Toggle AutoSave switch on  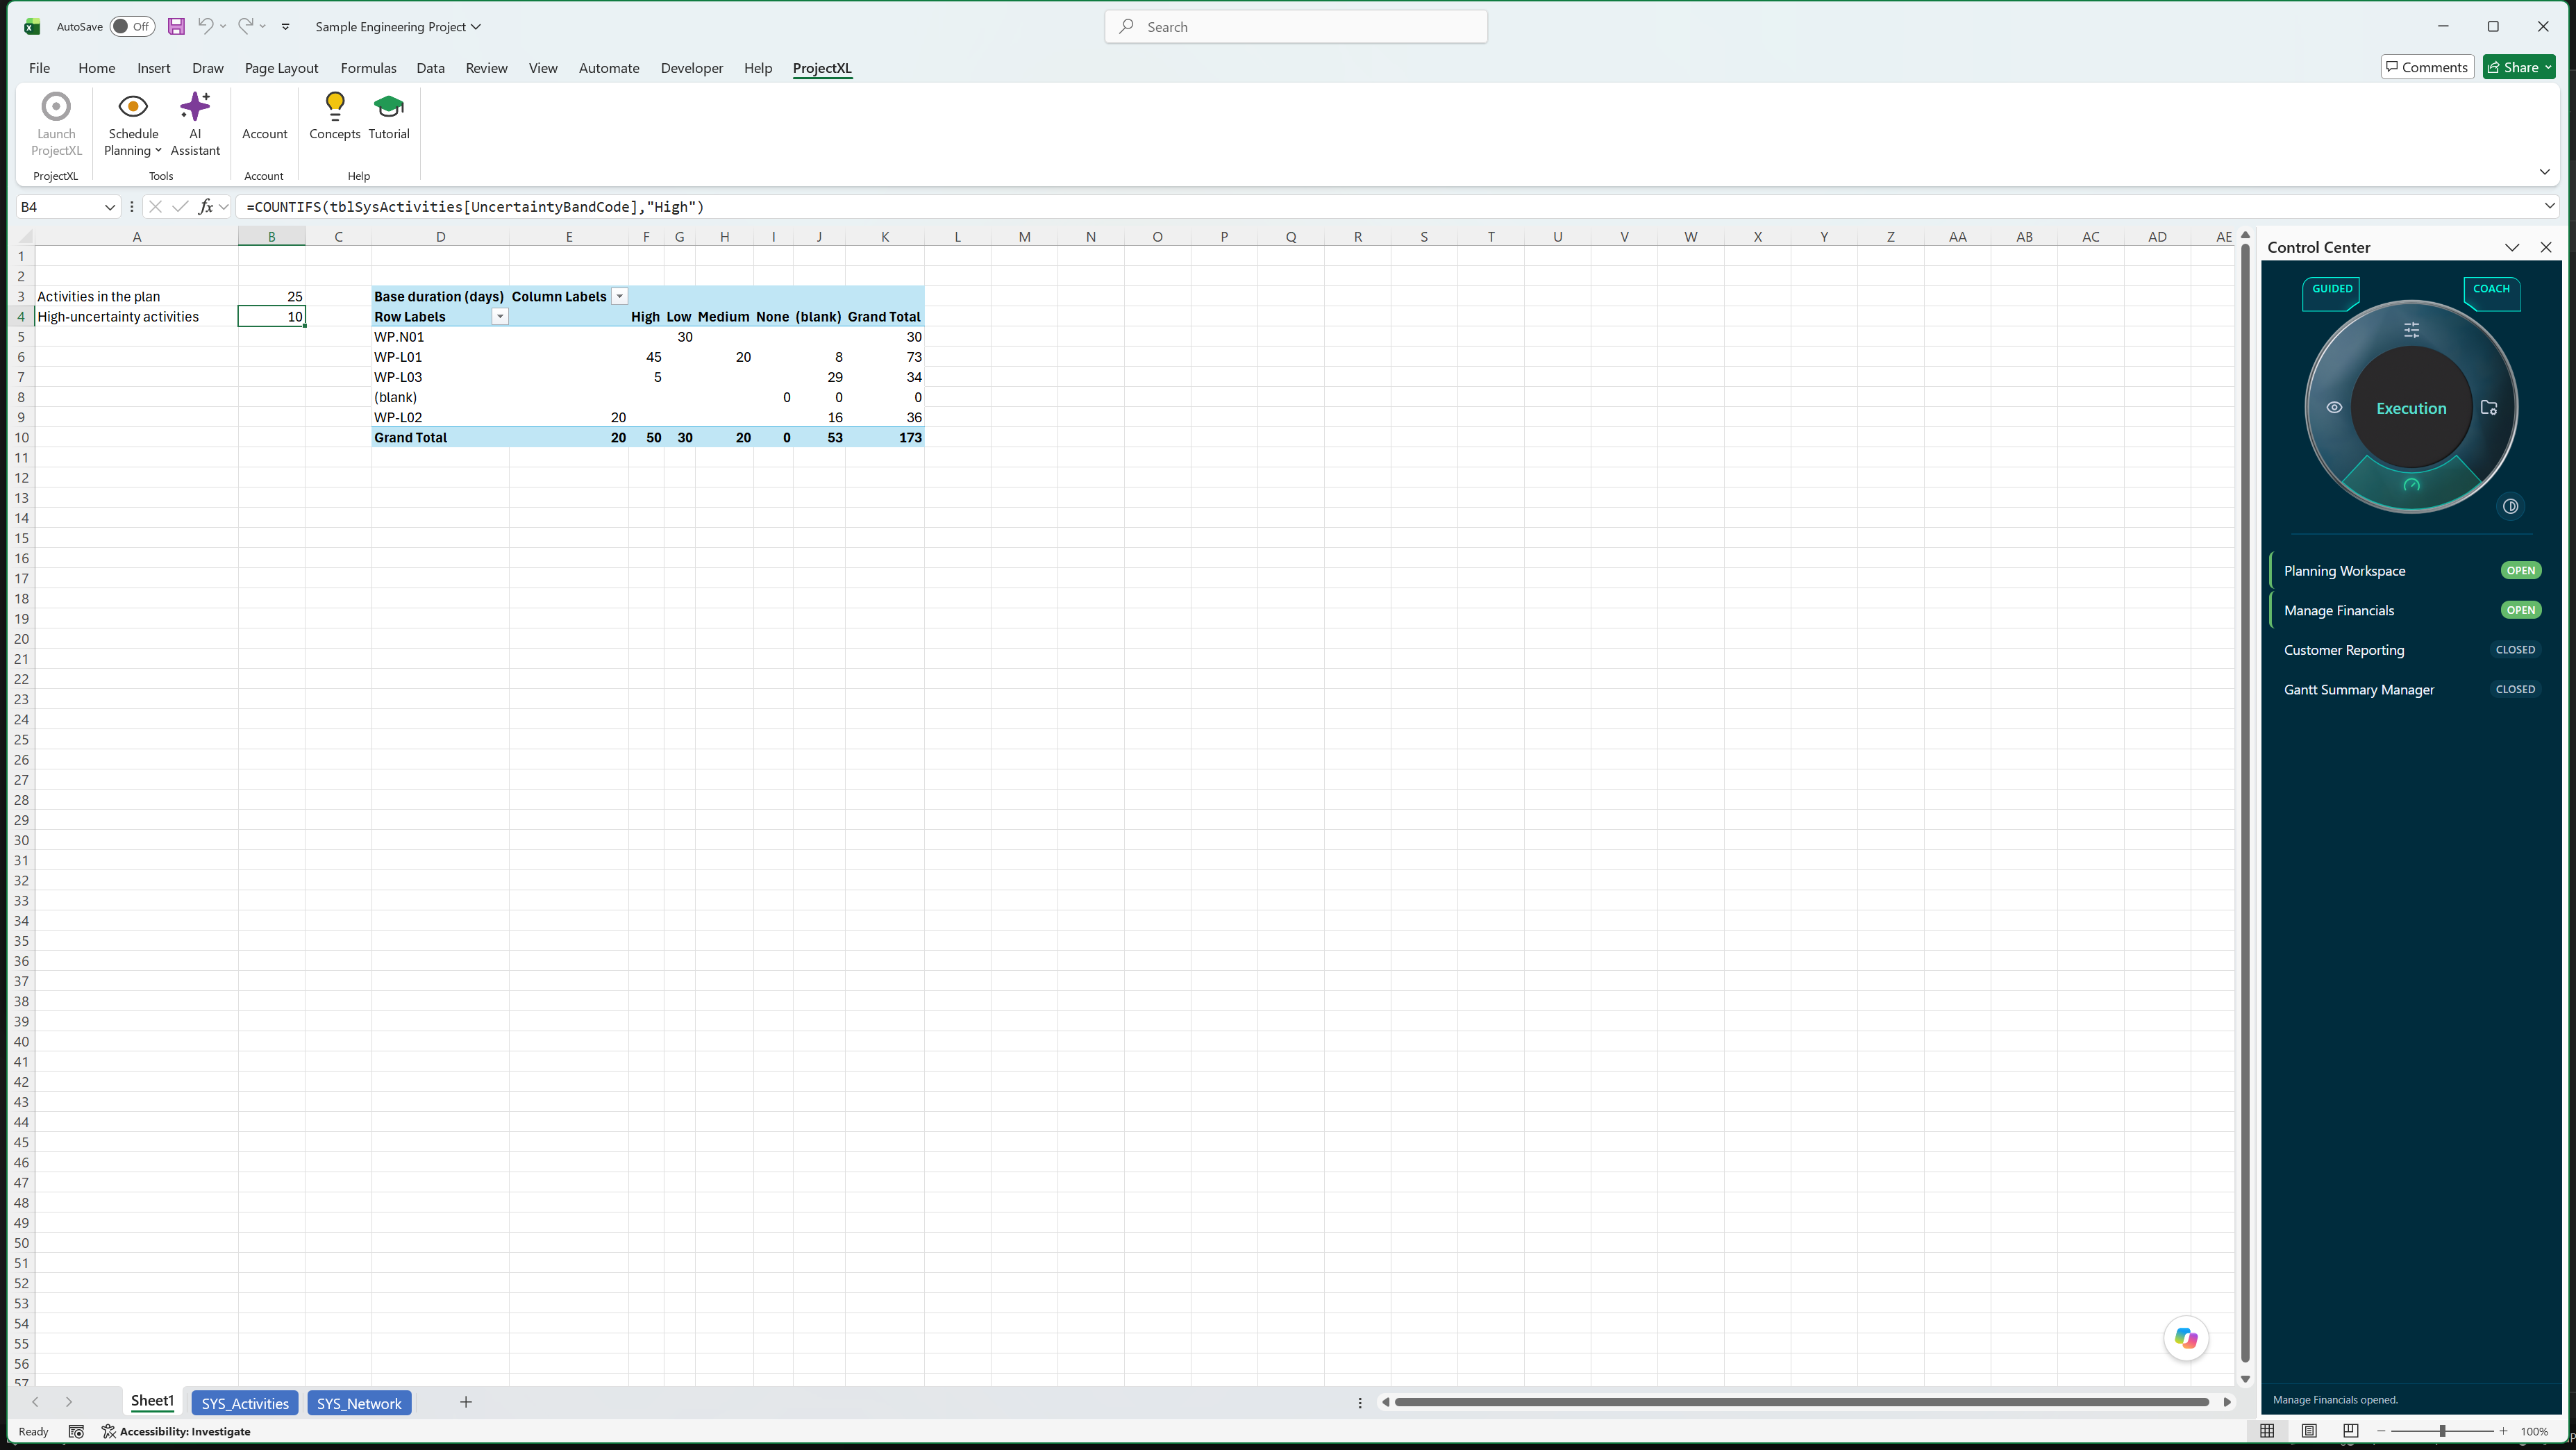pos(132,27)
